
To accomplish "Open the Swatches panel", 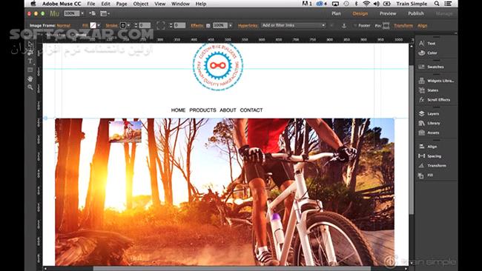I will 435,67.
